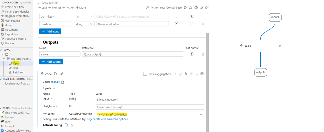Click the answer output name field
The height and width of the screenshot is (132, 324).
[x=60, y=54]
